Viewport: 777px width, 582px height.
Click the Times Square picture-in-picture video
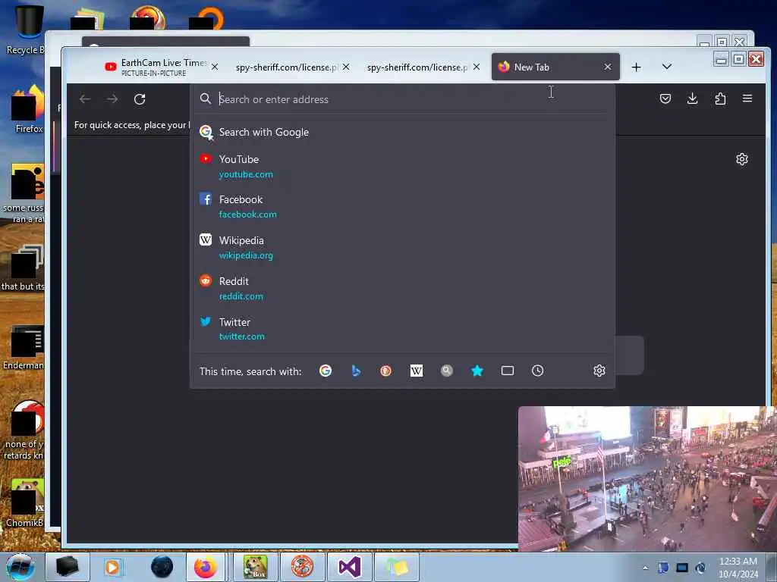647,479
